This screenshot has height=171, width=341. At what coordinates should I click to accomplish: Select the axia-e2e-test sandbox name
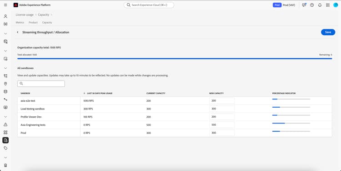tap(28, 101)
